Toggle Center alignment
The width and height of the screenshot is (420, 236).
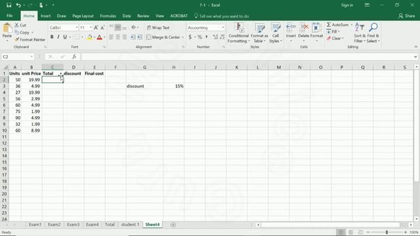tap(118, 37)
